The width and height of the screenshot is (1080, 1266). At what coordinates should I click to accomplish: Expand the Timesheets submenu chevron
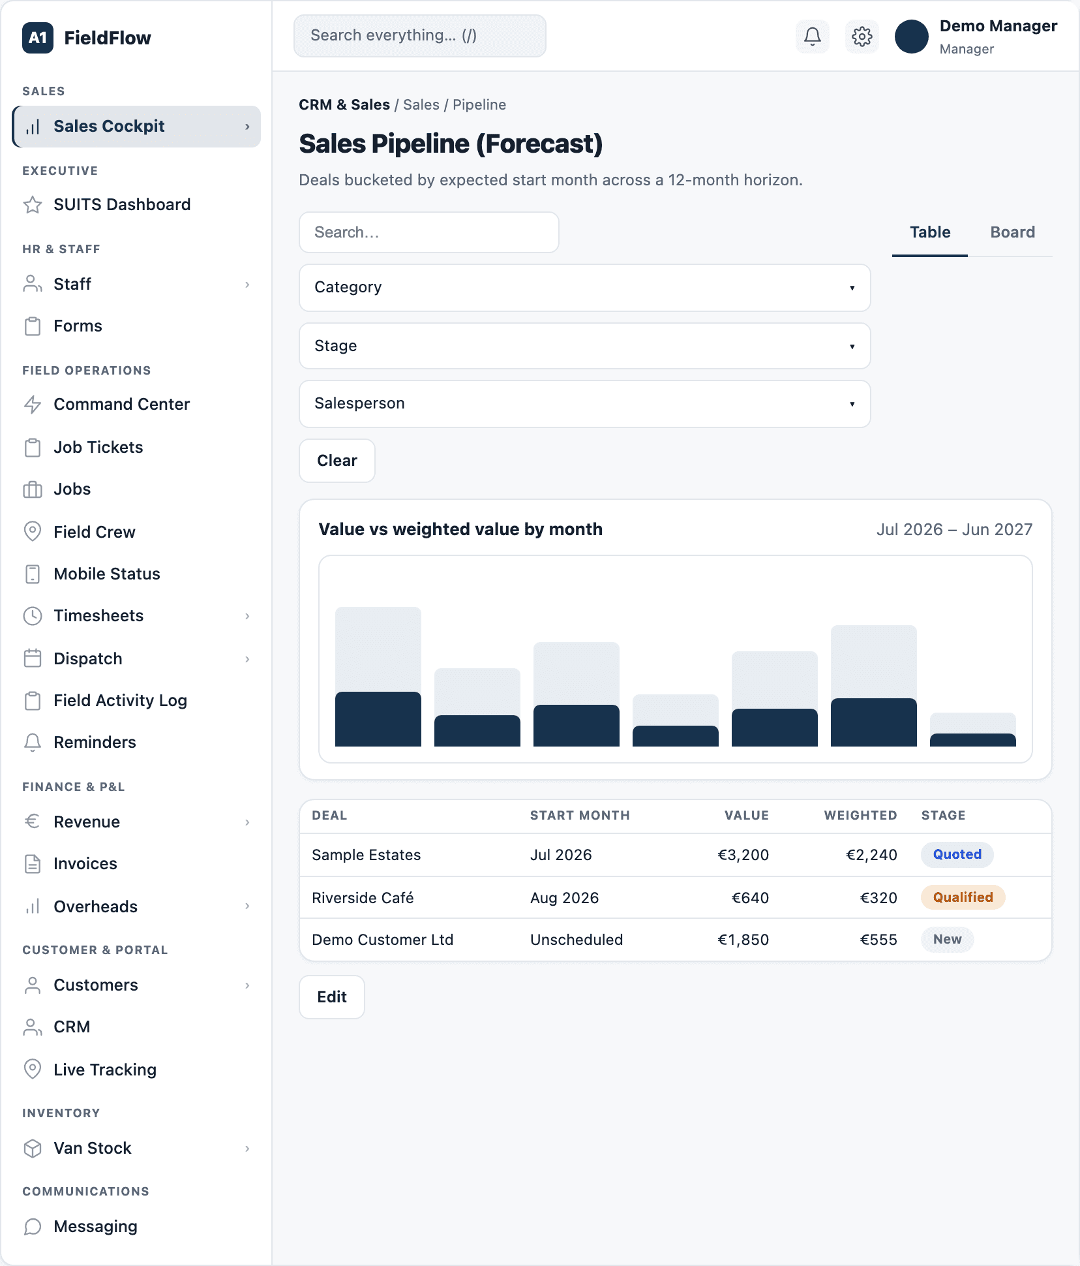pos(247,616)
